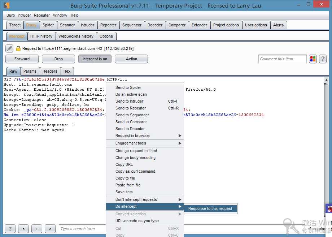Choose Send to Repeater
Screen dimensions: 332x237
click(145, 108)
